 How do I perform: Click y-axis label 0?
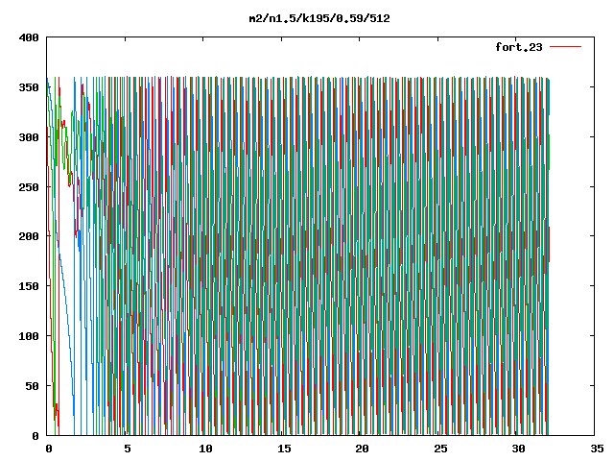coord(35,436)
